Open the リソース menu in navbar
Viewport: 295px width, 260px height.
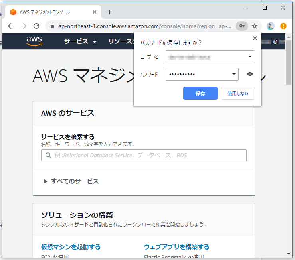point(121,41)
